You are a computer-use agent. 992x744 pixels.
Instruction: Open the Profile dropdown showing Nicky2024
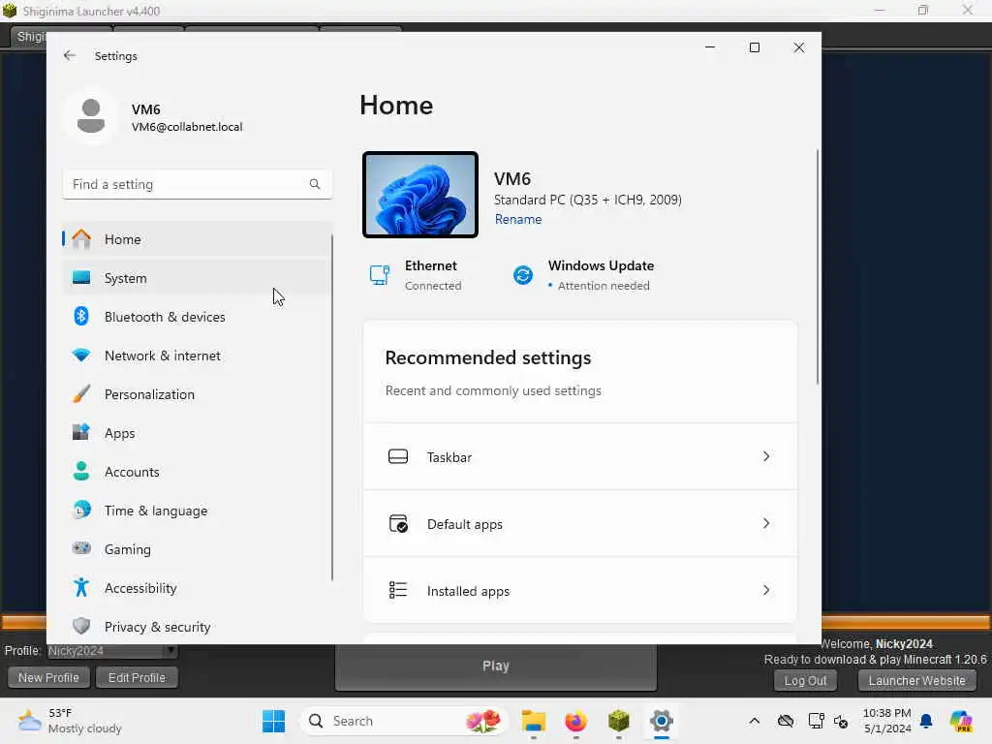112,650
